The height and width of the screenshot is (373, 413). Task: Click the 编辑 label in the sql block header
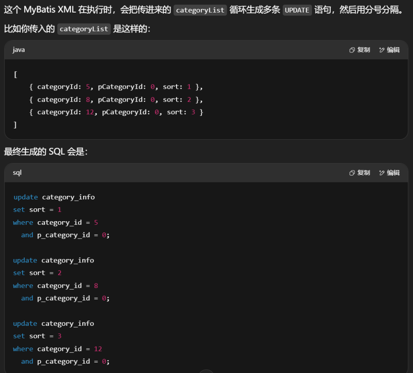[x=393, y=173]
